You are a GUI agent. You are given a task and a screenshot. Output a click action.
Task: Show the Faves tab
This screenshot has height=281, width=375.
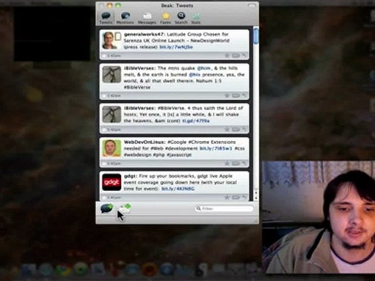166,18
